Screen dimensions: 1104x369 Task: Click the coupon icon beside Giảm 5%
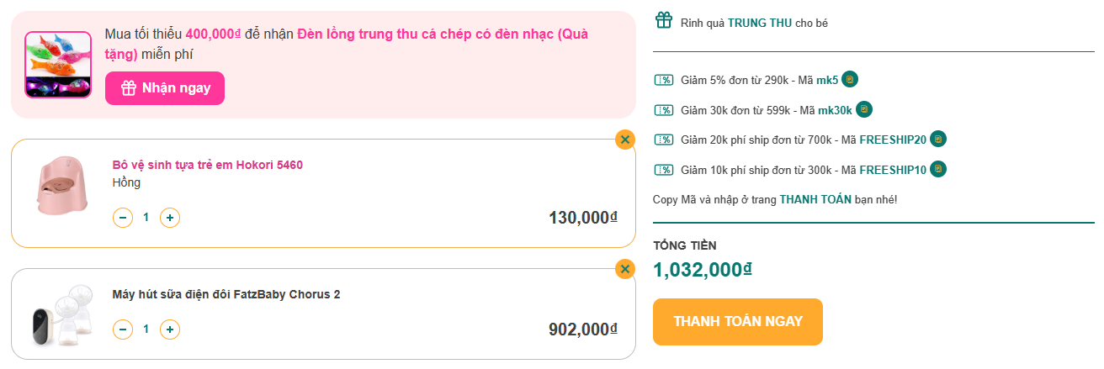664,81
